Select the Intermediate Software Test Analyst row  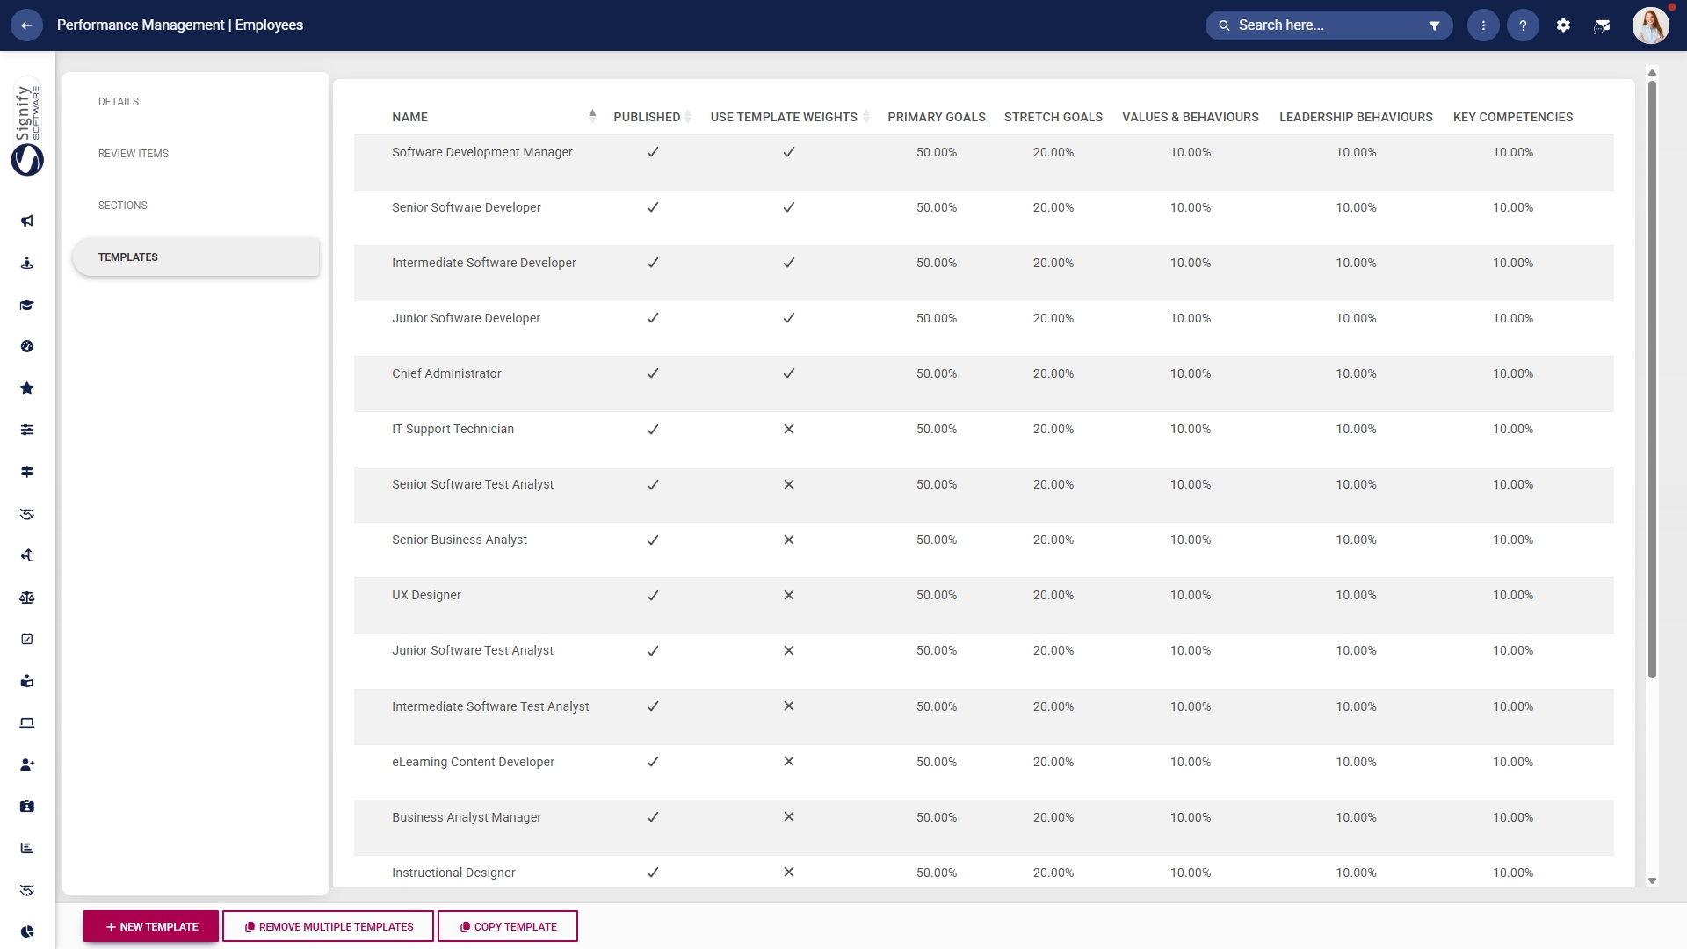click(x=983, y=717)
